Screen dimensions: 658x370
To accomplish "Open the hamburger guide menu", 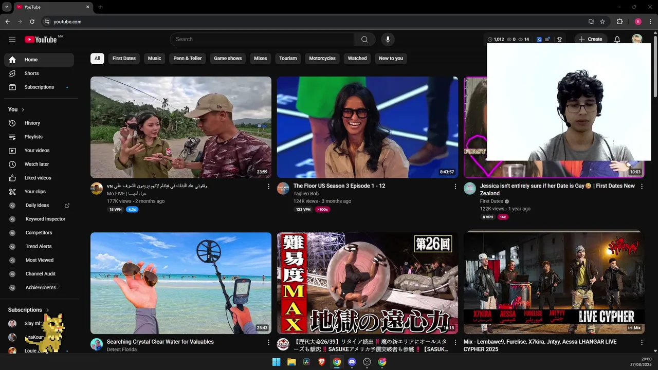I will coord(12,39).
